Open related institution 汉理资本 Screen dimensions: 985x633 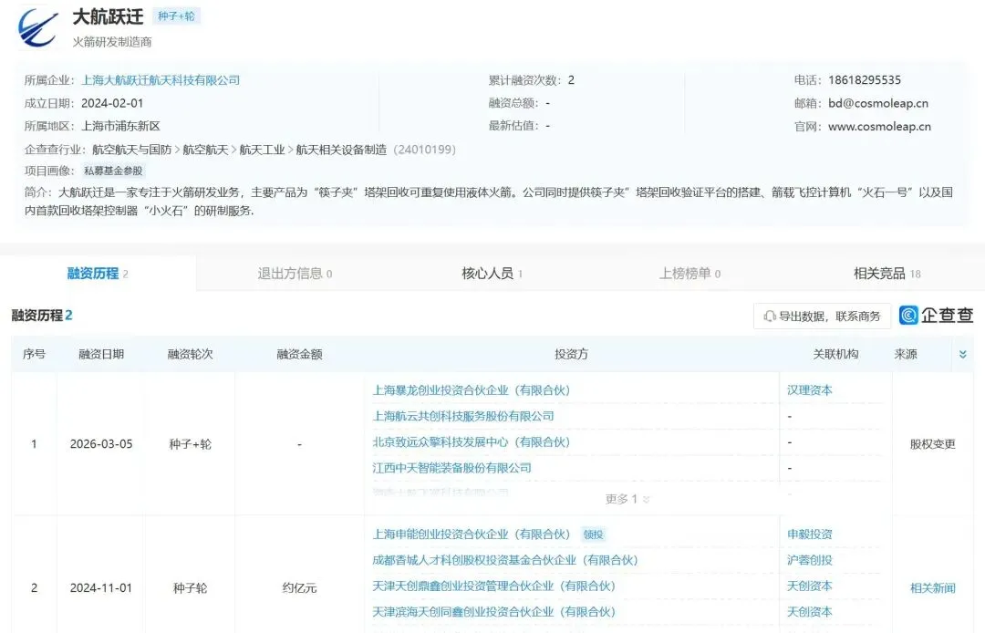(x=809, y=390)
